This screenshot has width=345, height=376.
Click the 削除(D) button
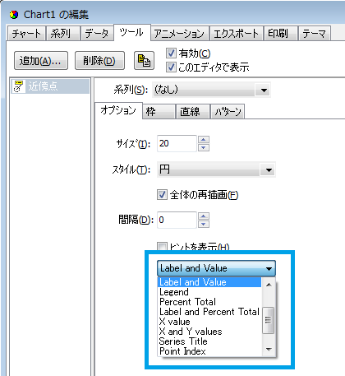pyautogui.click(x=99, y=60)
